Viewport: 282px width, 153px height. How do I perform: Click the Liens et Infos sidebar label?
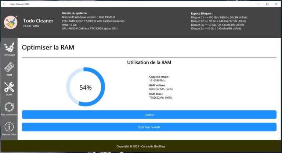coord(9,135)
